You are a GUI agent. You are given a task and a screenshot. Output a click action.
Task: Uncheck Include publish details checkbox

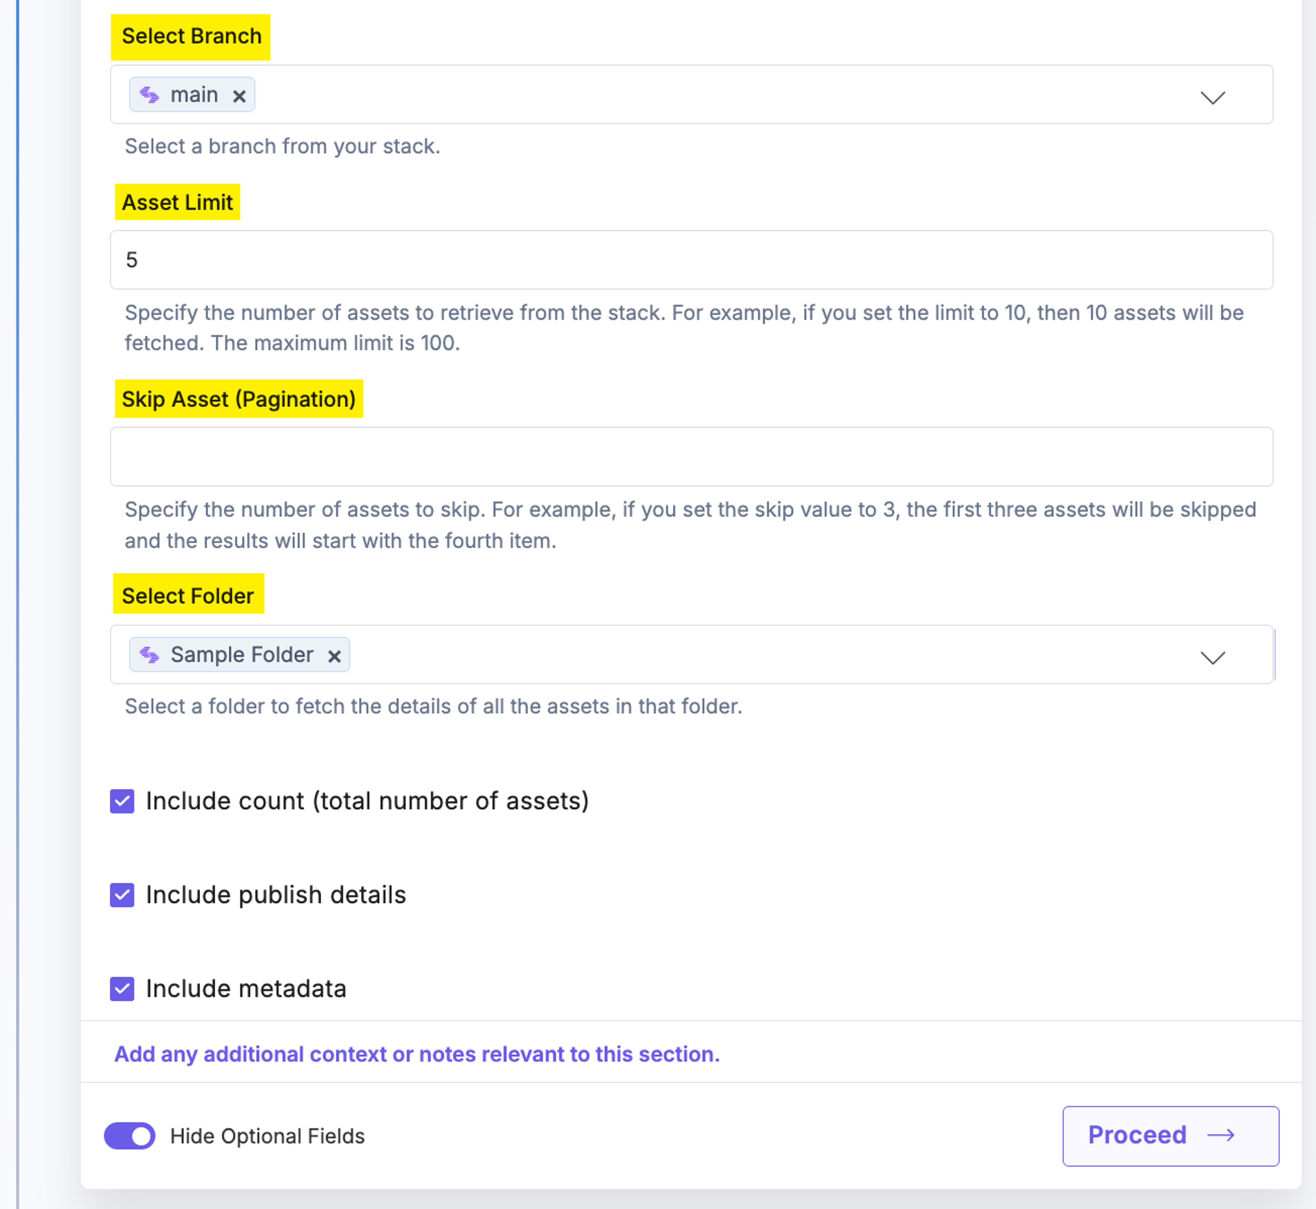(122, 895)
